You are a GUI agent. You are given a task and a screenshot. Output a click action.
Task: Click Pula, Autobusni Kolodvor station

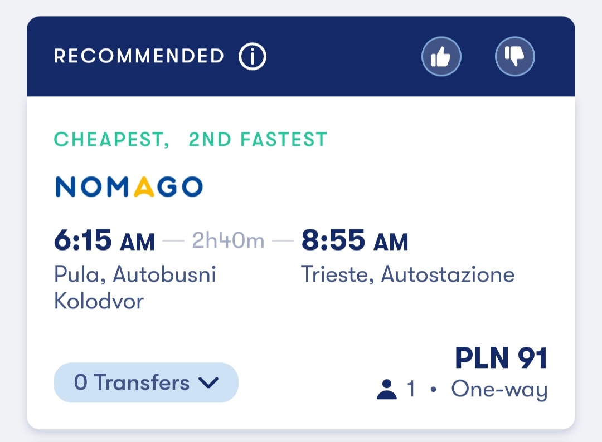(x=135, y=287)
